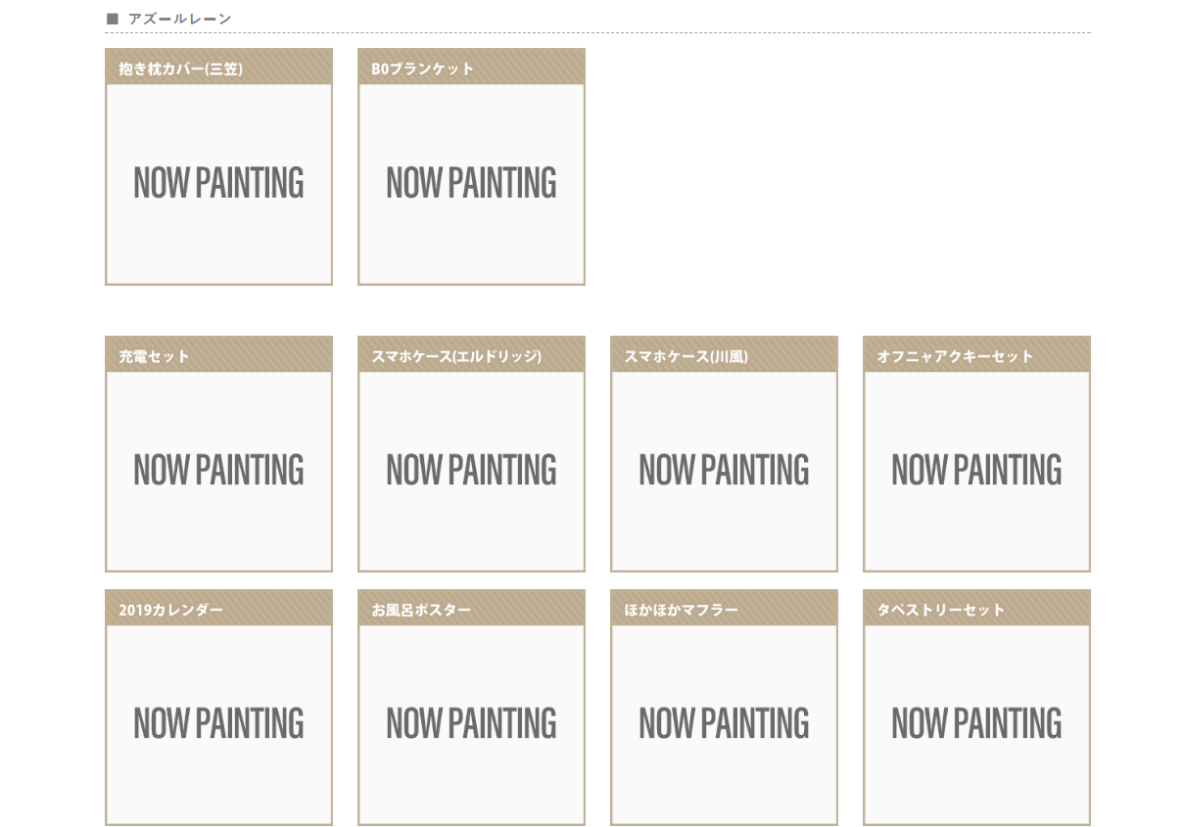
Task: Select the B0ブランケット title header
Action: click(x=471, y=68)
